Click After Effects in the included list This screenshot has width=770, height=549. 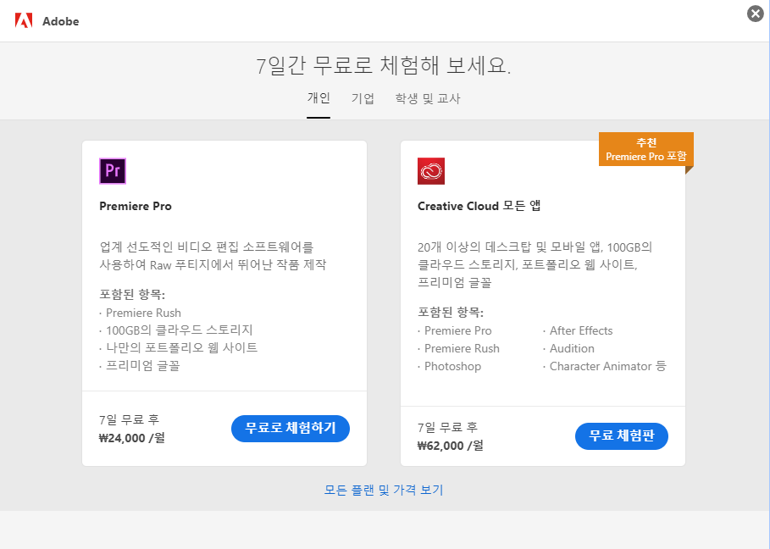(x=581, y=330)
